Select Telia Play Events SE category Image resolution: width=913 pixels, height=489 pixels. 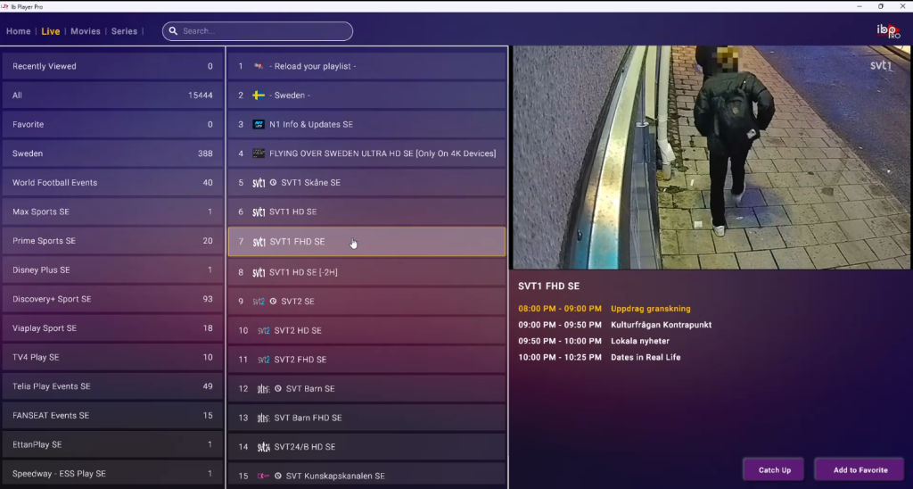[x=112, y=386]
